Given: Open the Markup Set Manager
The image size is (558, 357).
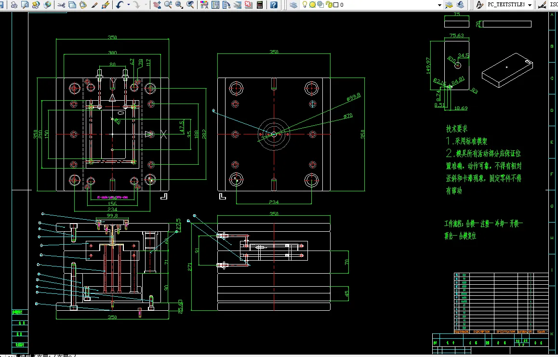Looking at the screenshot, I should coord(248,5).
